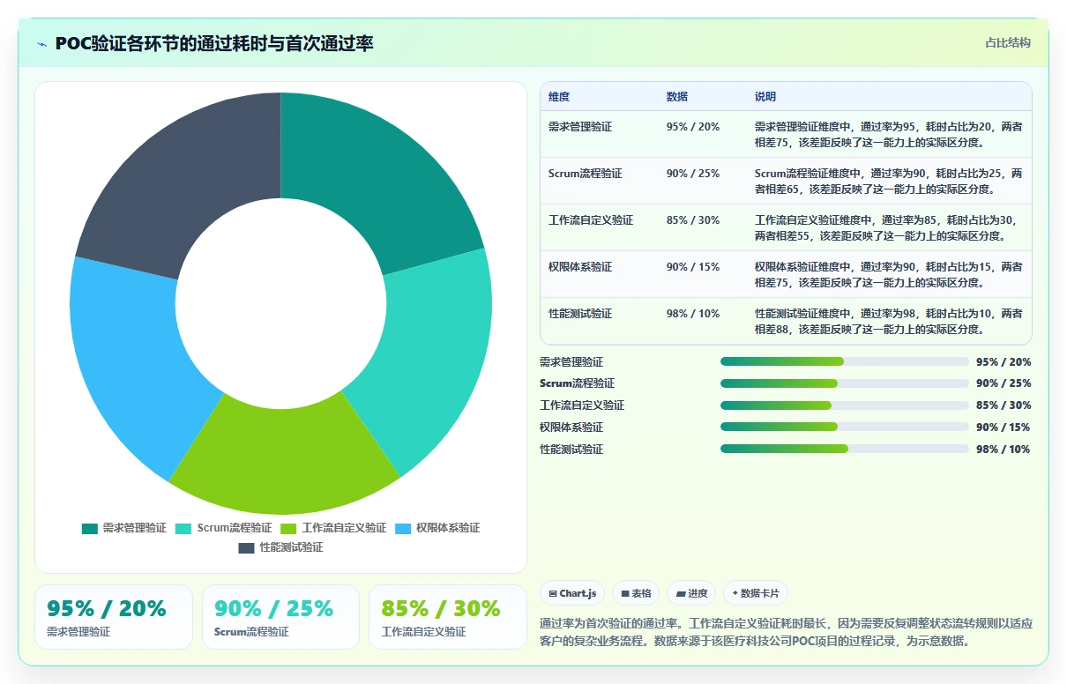Click the 数据 column header
This screenshot has width=1067, height=684.
(677, 97)
